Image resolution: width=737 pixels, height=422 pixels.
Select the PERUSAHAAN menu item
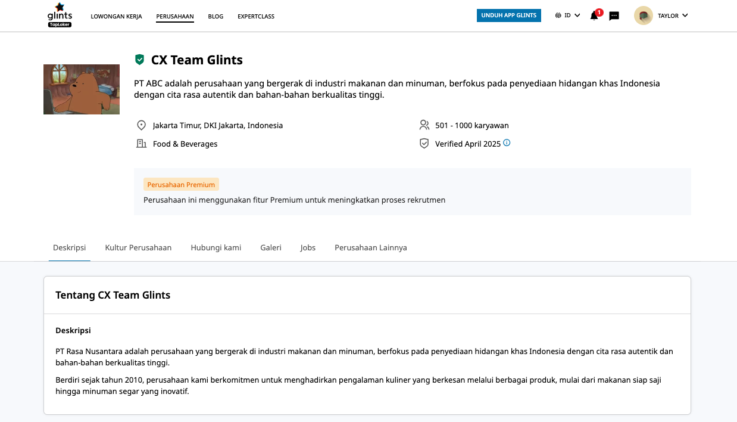(x=174, y=17)
